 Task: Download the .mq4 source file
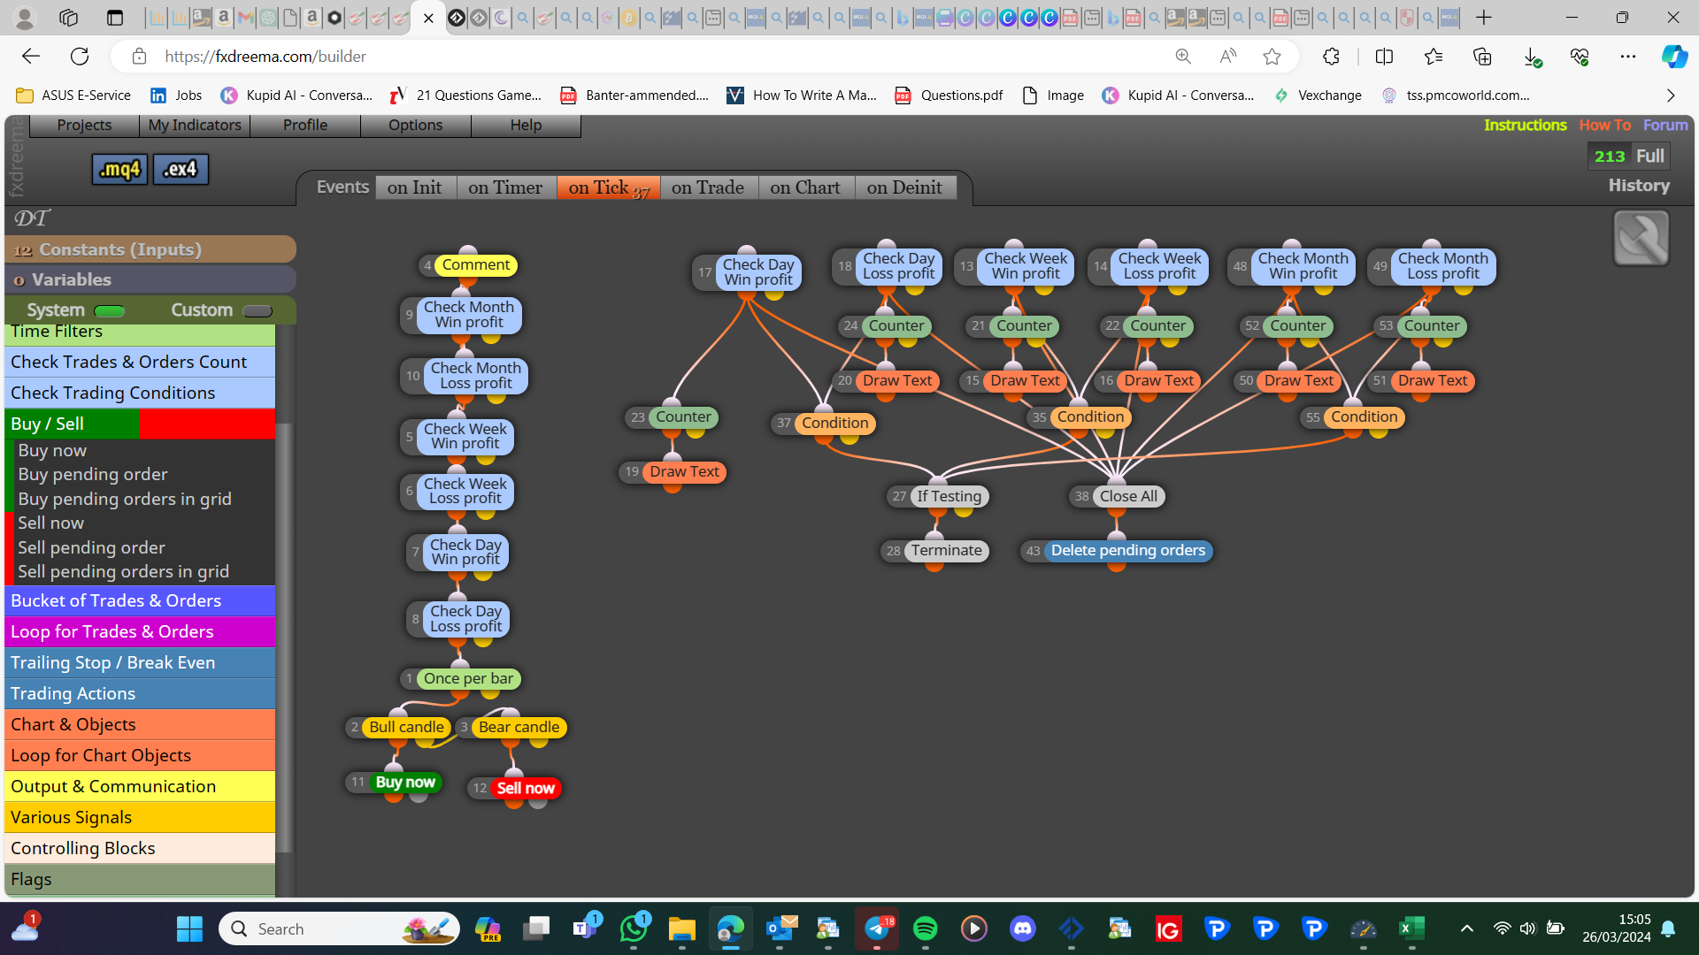(x=119, y=169)
